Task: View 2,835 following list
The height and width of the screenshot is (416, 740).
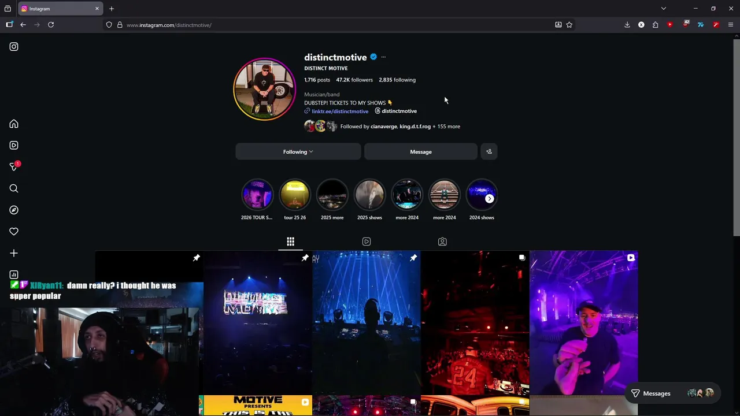Action: tap(397, 80)
